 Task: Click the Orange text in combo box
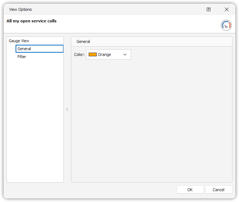coord(104,54)
